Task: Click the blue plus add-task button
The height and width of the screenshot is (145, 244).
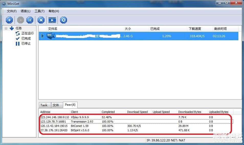Action: coord(9,20)
